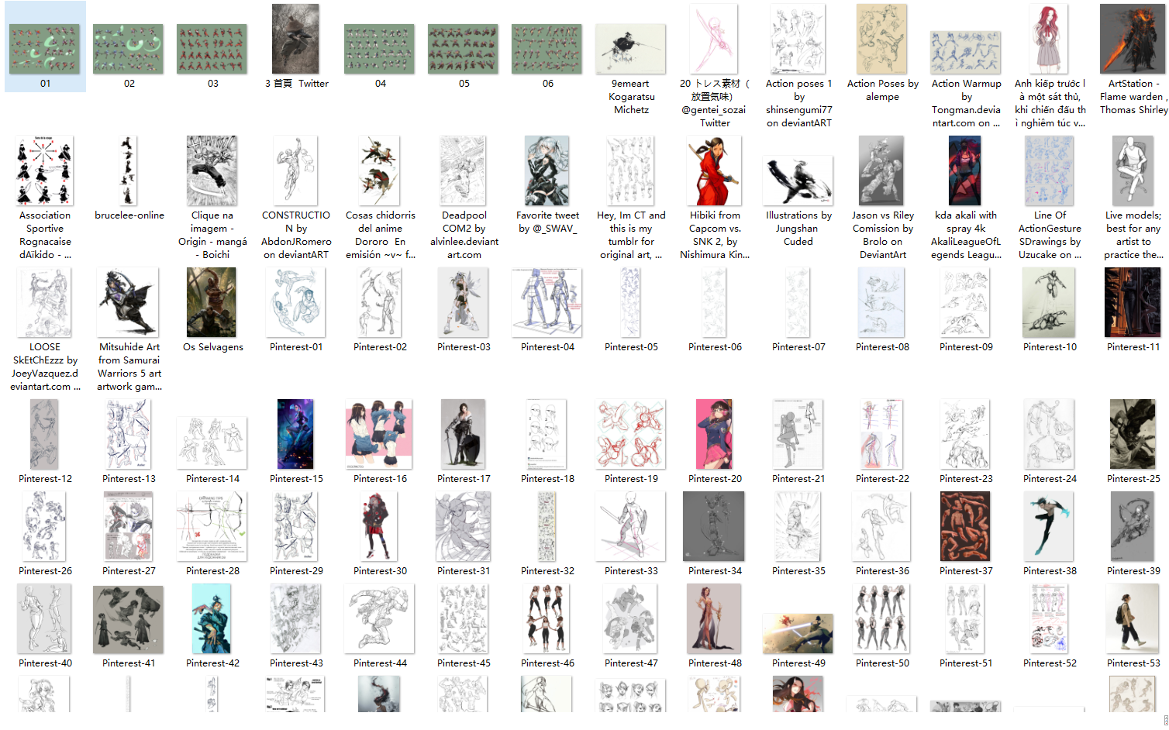Select the Pinterest-30 thumbnail

click(x=380, y=526)
